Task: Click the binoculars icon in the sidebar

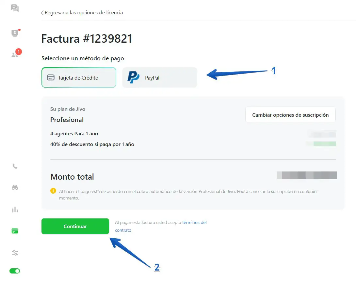Action: (x=15, y=187)
